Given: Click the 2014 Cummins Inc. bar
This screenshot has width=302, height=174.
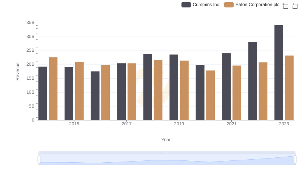Looking at the screenshot, I should [x=43, y=94].
